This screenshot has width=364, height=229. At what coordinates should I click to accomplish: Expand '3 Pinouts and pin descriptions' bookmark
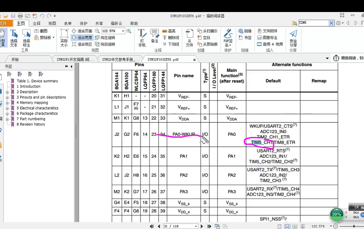coord(7,97)
